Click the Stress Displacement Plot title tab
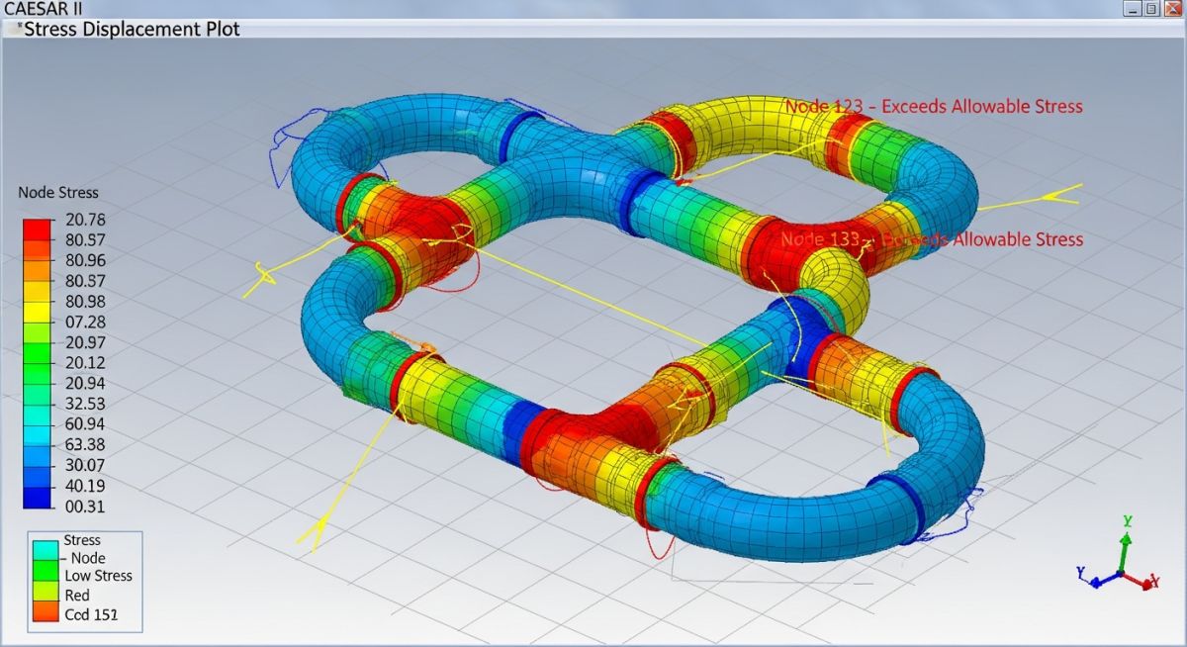This screenshot has height=647, width=1187. pos(129,29)
